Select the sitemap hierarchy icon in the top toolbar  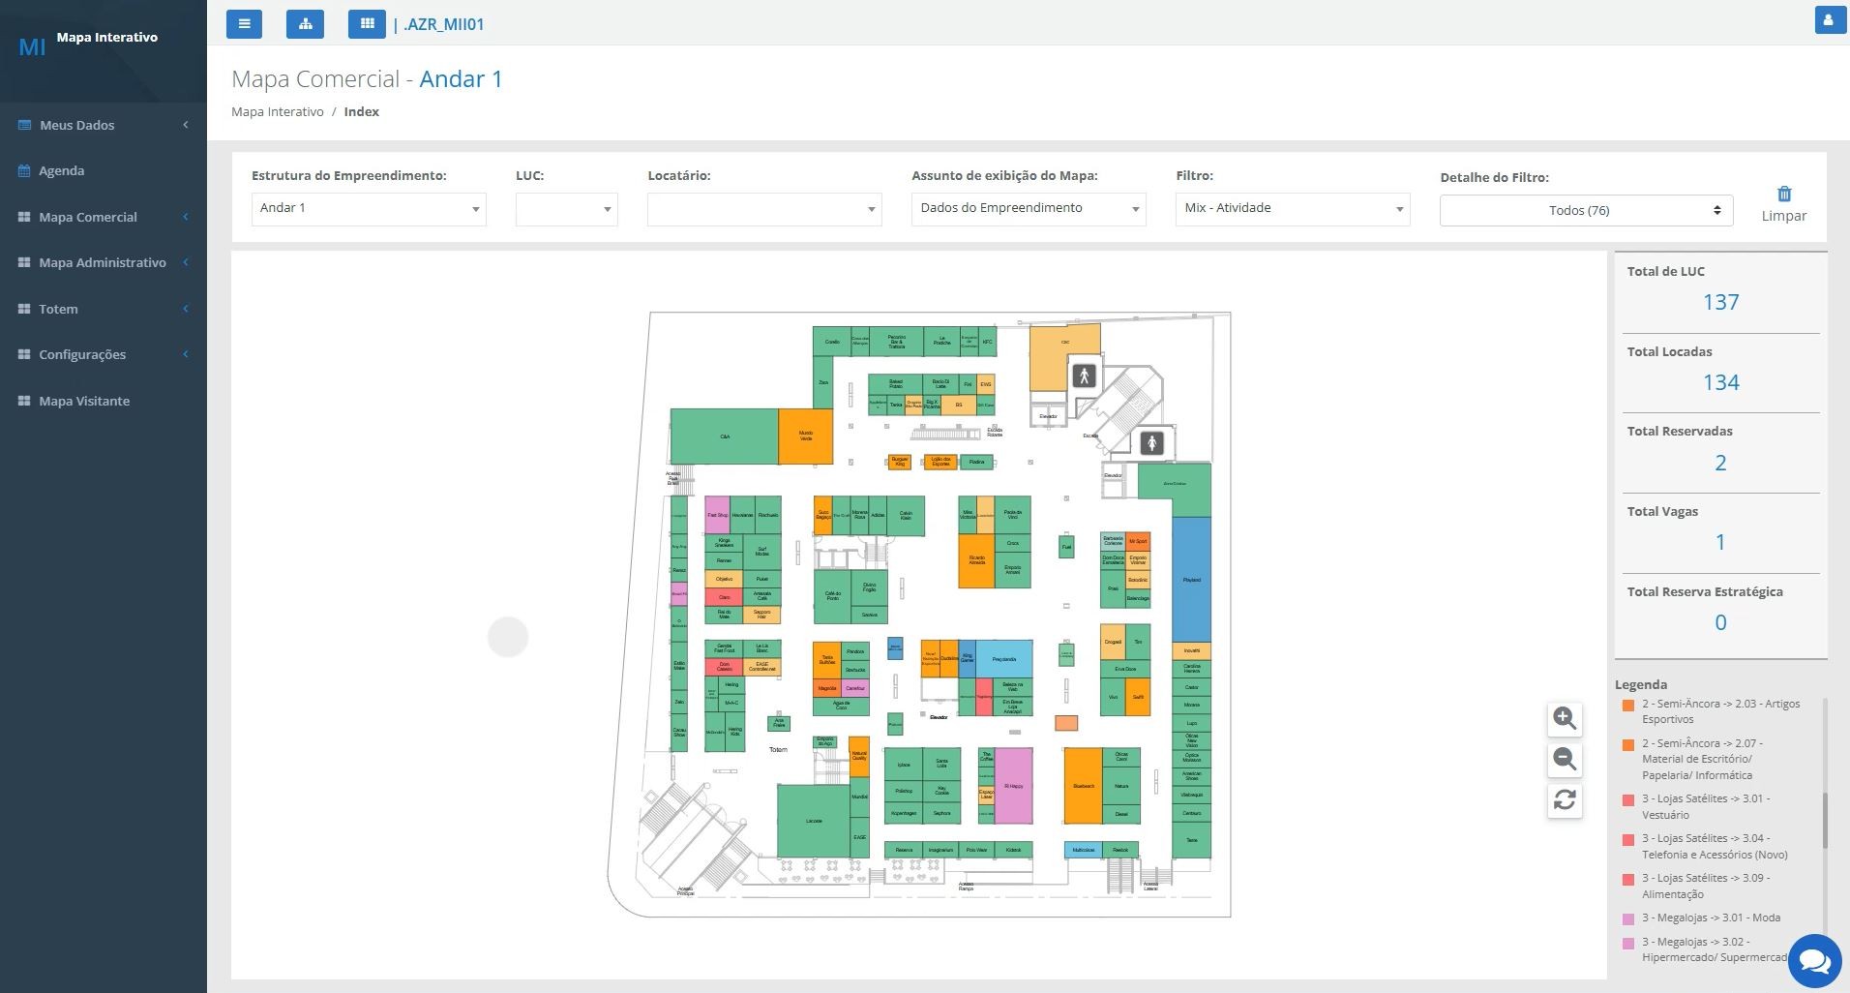tap(305, 23)
